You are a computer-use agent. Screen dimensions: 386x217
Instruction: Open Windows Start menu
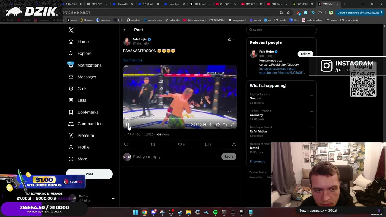[x=136, y=212]
